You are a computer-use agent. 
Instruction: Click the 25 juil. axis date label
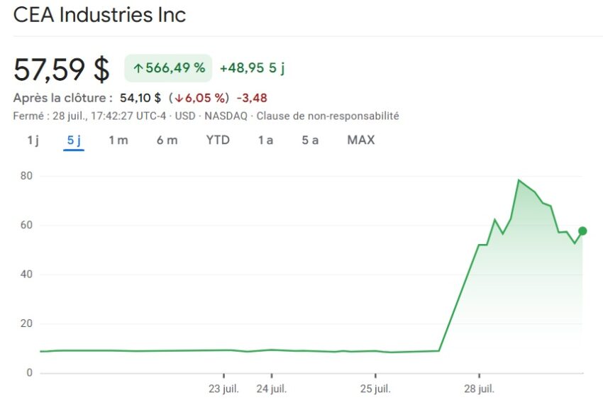click(x=375, y=389)
